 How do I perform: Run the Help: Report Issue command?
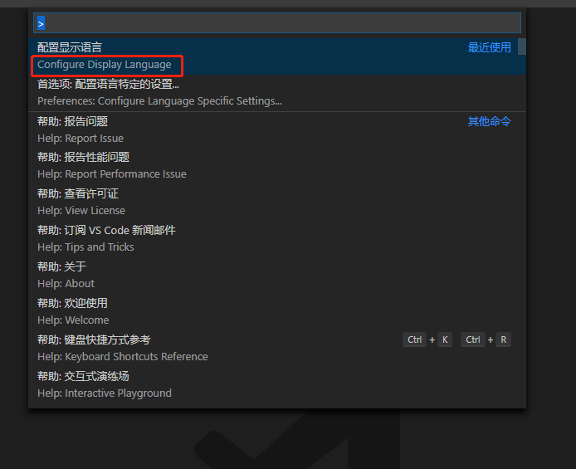(x=277, y=130)
